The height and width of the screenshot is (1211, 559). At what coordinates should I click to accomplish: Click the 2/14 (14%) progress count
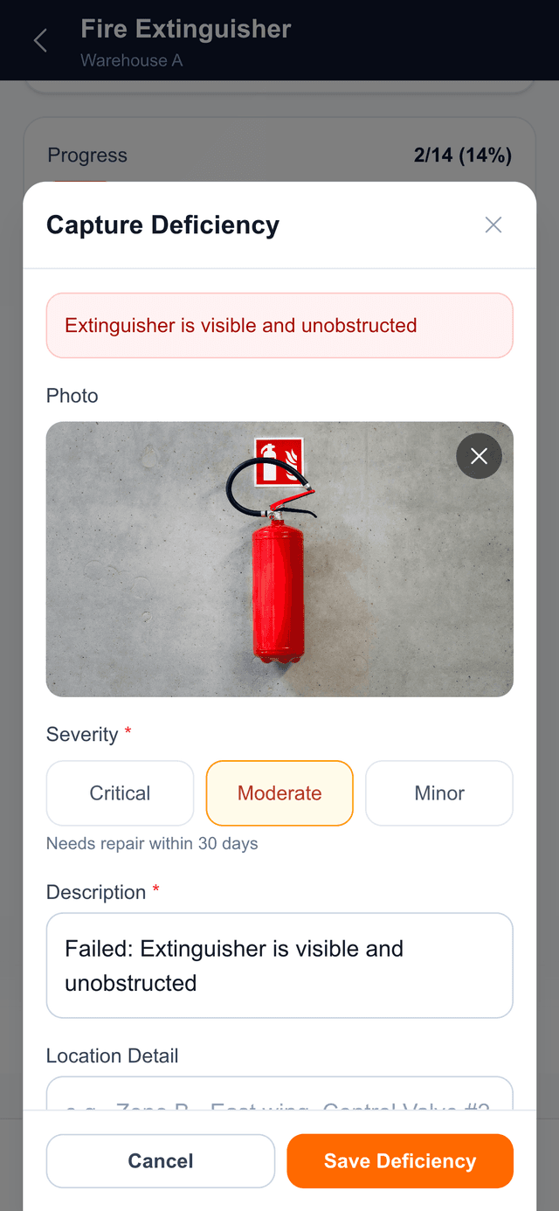462,156
